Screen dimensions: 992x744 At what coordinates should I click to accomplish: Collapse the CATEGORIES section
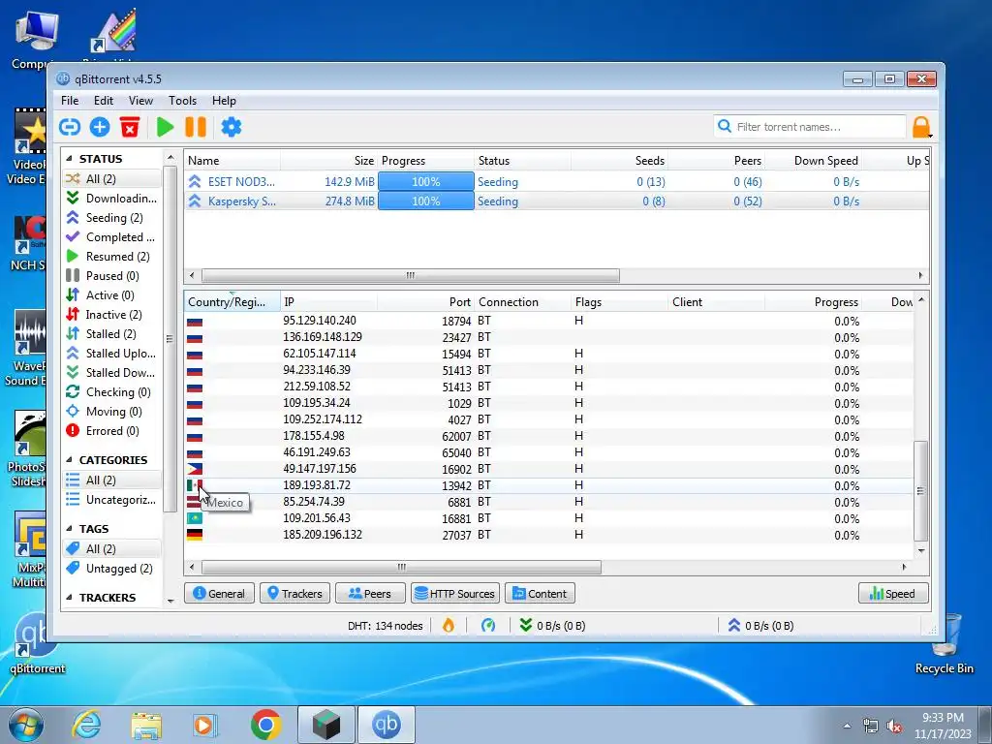coord(69,460)
